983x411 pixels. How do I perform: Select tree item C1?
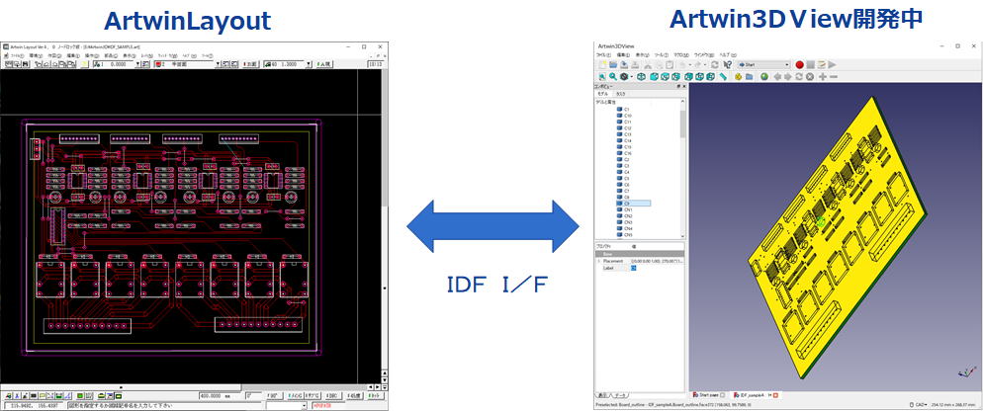(623, 110)
